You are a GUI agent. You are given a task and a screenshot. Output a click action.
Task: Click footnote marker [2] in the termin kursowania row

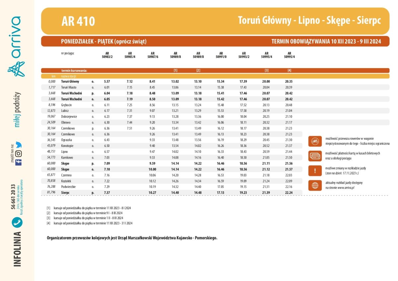pyautogui.click(x=198, y=70)
